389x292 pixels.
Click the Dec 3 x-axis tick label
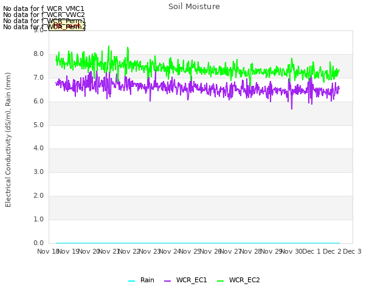[352, 251]
